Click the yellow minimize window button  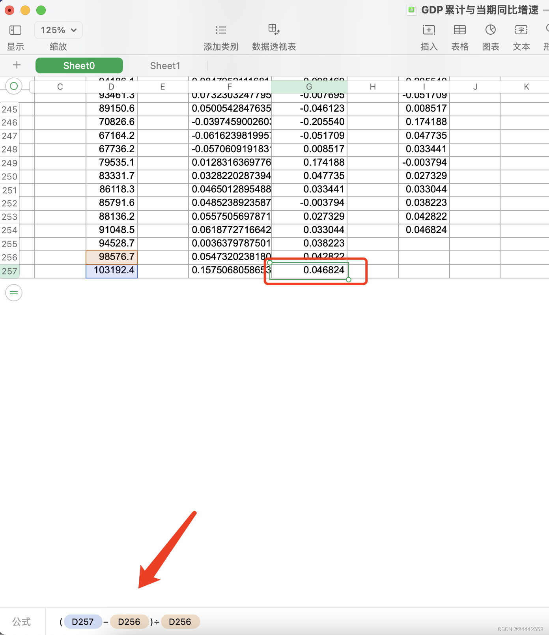[25, 10]
